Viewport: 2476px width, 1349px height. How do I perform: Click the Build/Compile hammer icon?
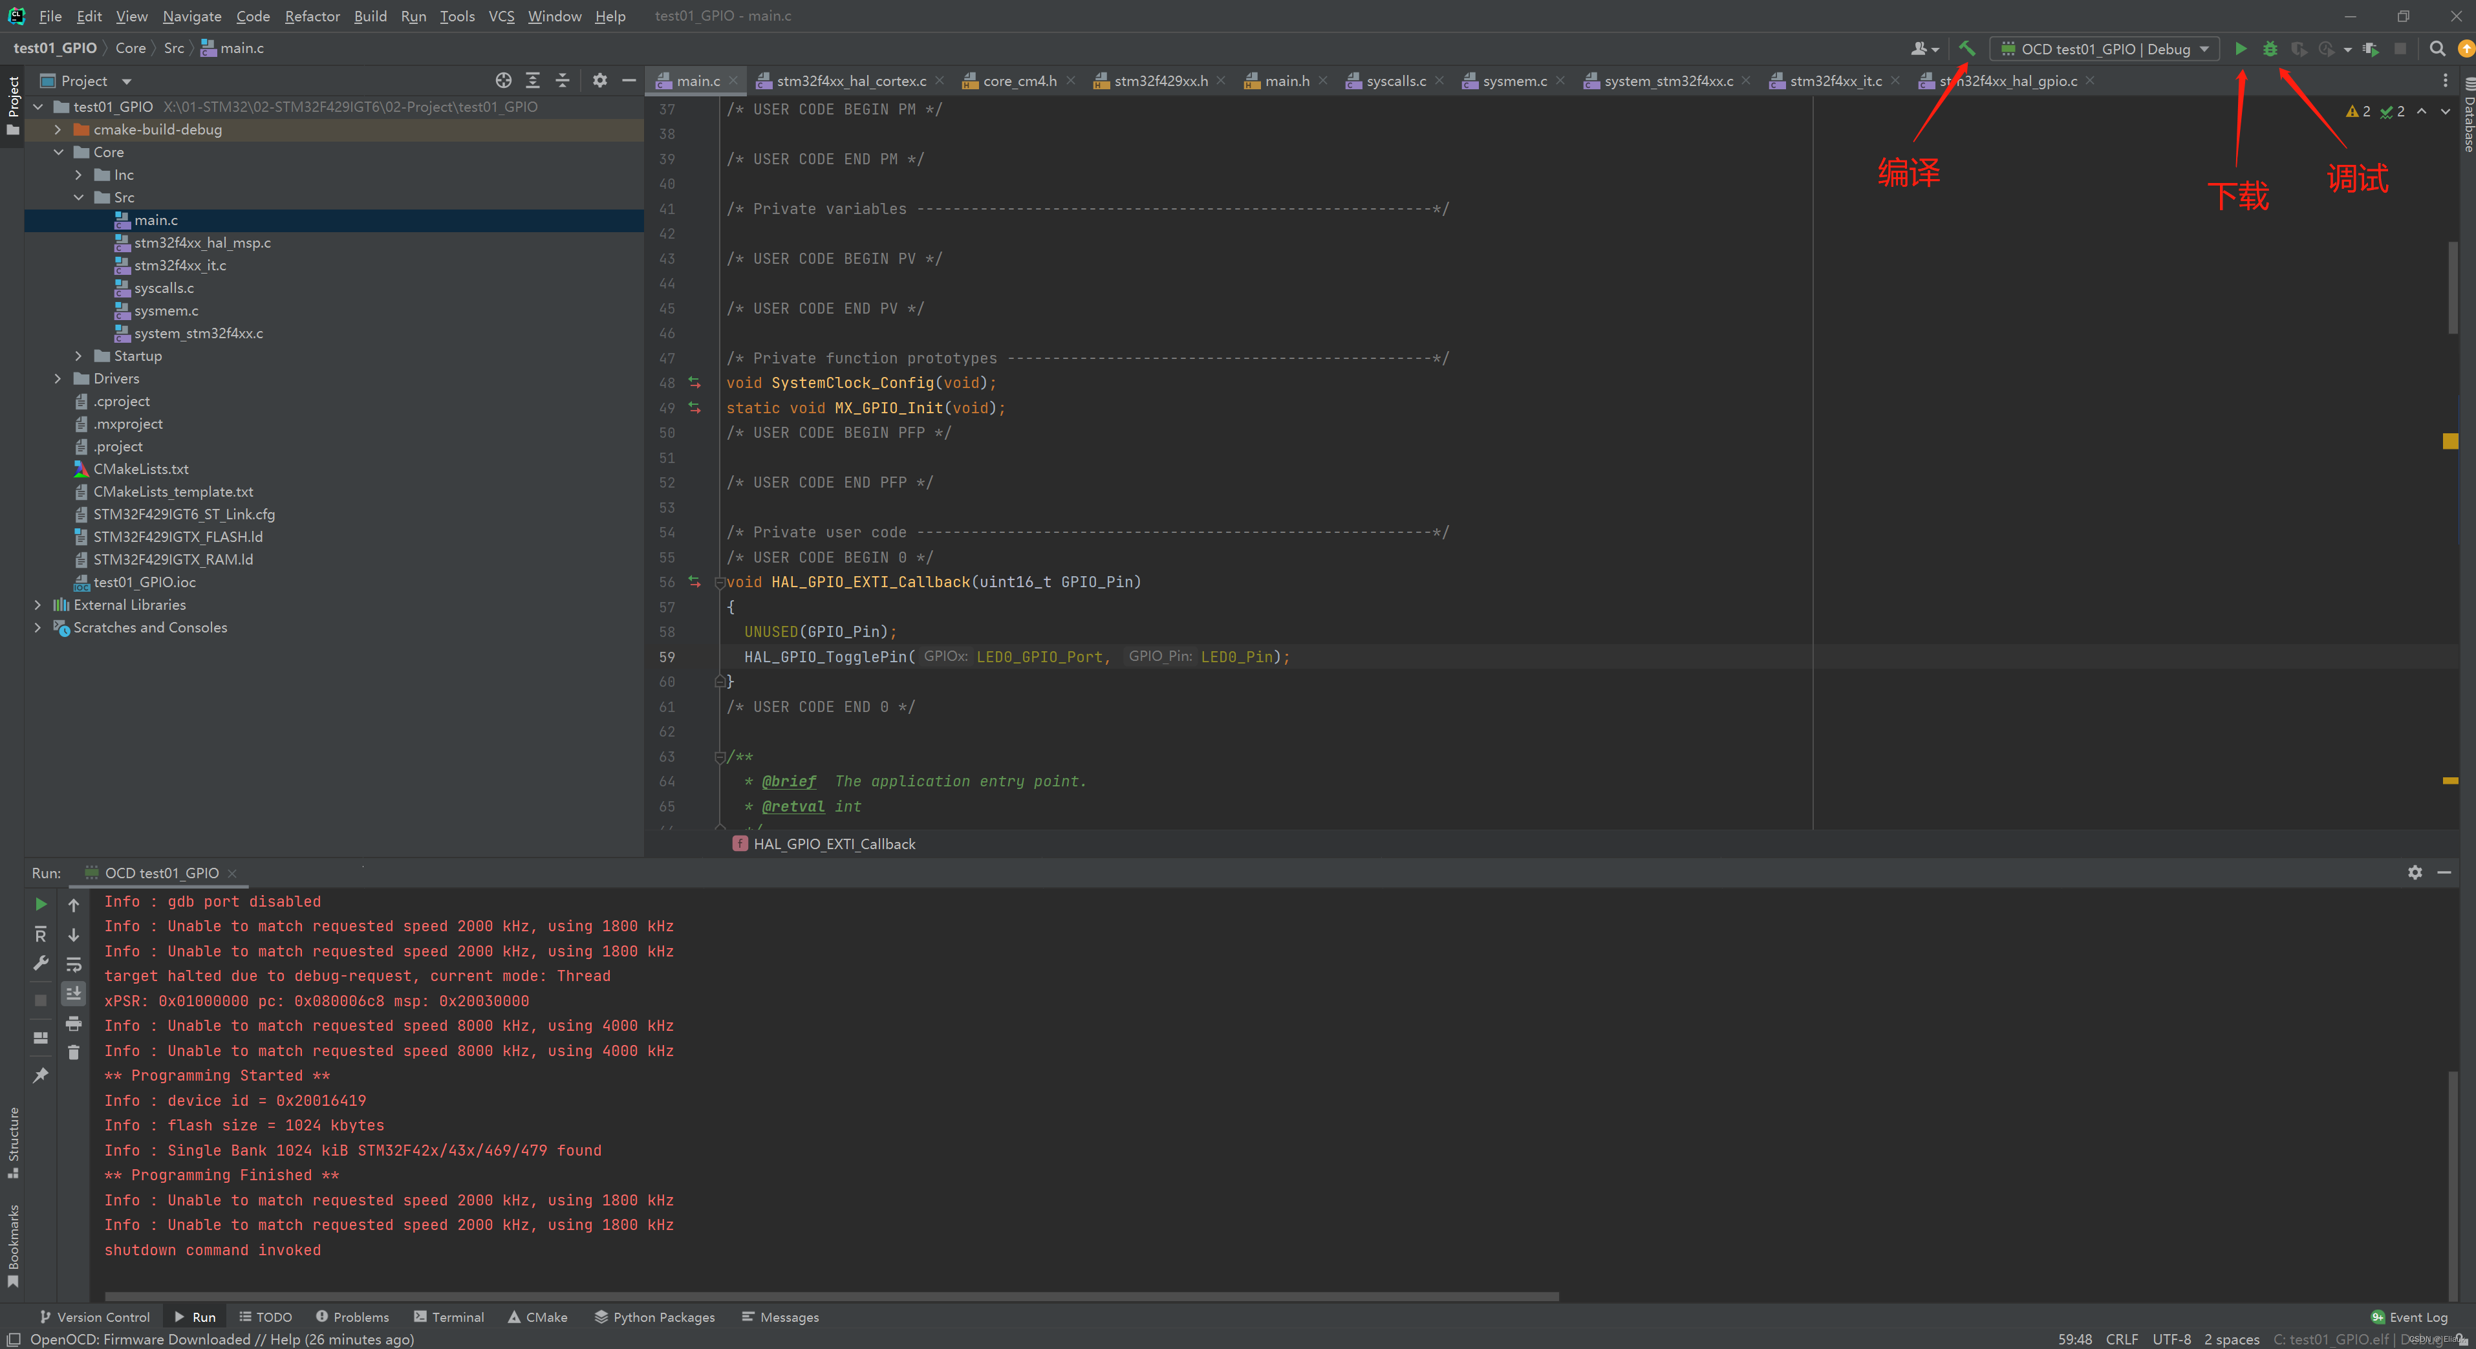(x=1966, y=48)
